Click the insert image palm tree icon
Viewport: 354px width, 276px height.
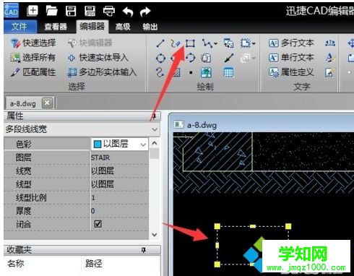[x=206, y=72]
